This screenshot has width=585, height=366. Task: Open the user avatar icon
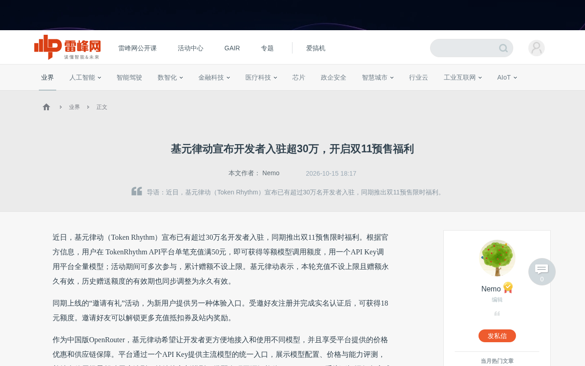(x=537, y=48)
